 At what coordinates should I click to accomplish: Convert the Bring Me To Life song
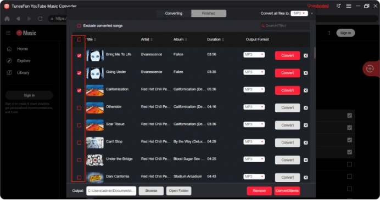pos(287,56)
